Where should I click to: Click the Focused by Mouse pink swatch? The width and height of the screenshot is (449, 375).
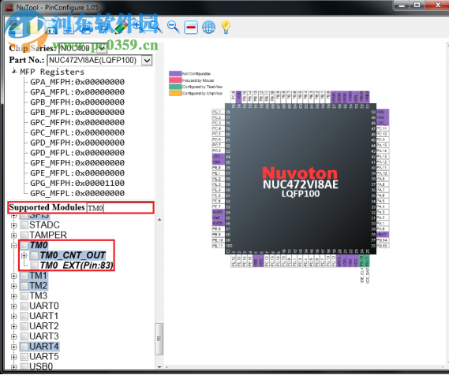tap(175, 80)
